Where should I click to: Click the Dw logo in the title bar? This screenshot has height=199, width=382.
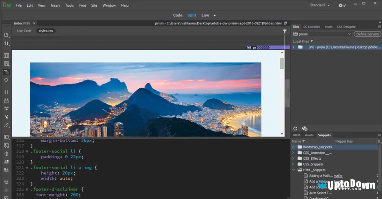tap(6, 5)
